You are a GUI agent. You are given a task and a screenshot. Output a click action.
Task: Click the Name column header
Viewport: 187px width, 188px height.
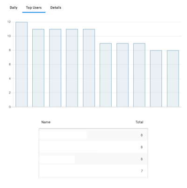click(x=46, y=122)
